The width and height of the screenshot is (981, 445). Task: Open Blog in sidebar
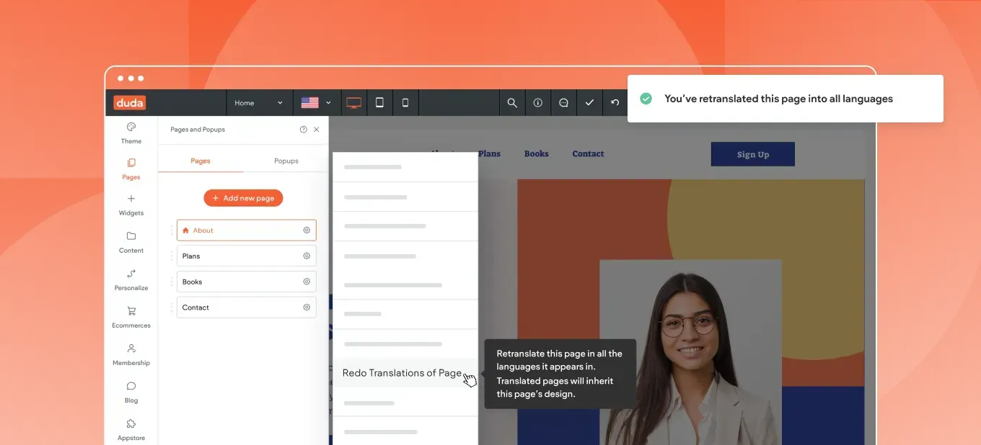[131, 392]
